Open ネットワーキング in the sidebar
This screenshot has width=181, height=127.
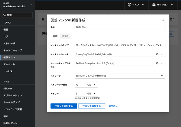click(x=17, y=50)
